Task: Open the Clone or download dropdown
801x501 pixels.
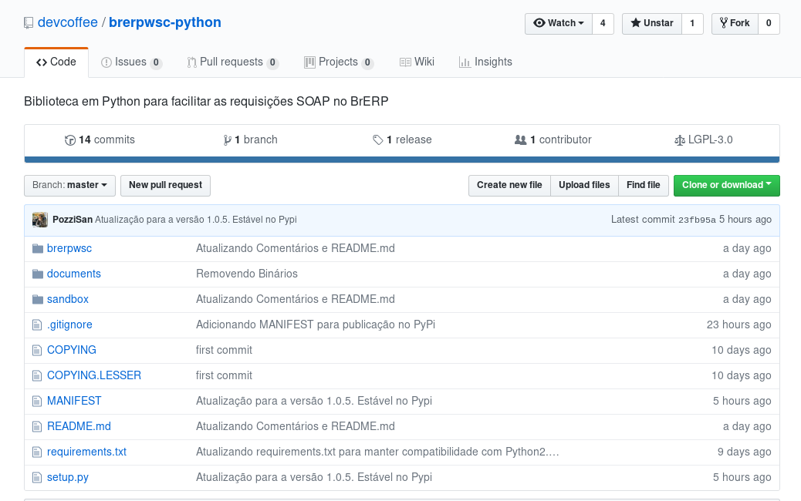Action: tap(726, 185)
